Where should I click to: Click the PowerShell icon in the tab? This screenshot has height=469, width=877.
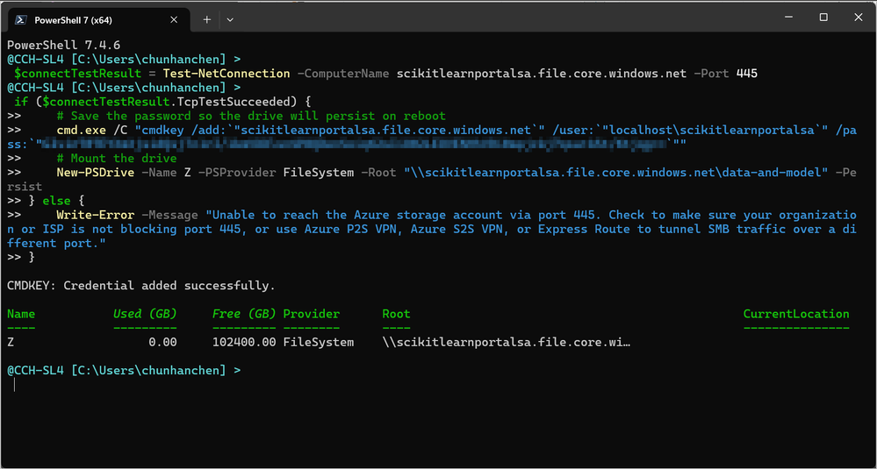[x=20, y=19]
